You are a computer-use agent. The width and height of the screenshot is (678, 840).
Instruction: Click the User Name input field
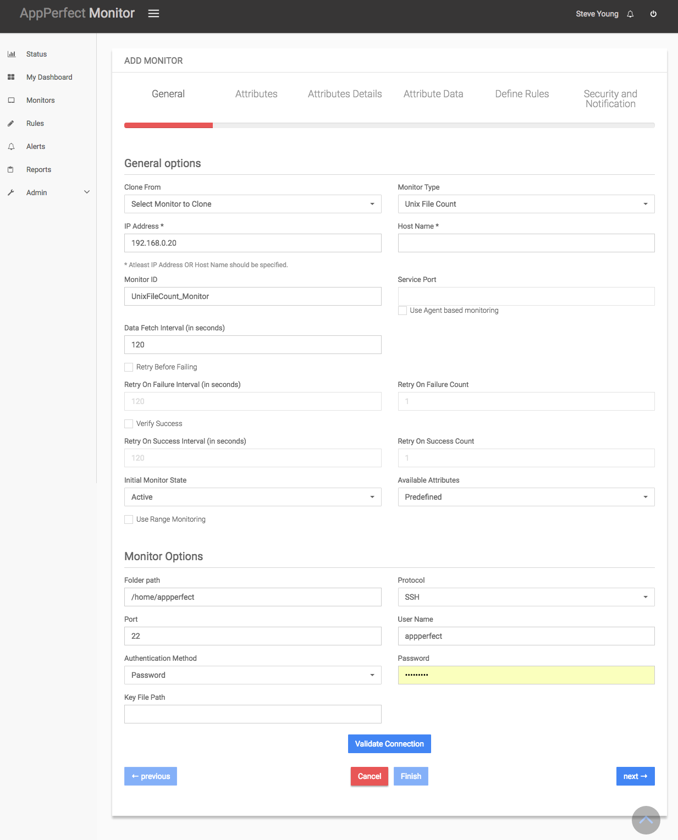click(x=526, y=636)
